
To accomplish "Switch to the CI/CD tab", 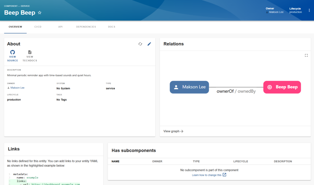I will [38, 27].
